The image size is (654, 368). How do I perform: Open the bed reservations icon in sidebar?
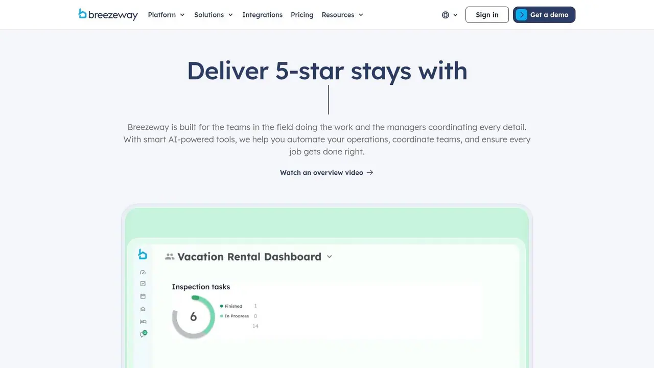tap(143, 321)
